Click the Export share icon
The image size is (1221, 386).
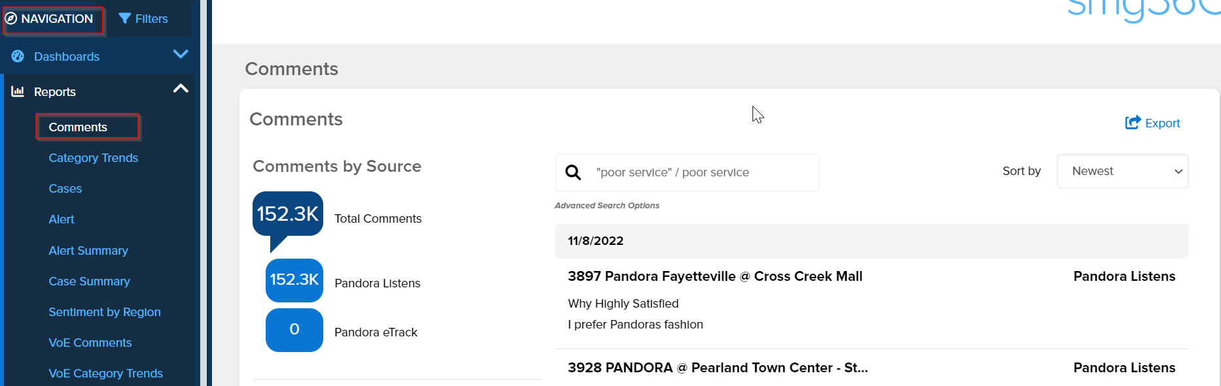click(1133, 123)
